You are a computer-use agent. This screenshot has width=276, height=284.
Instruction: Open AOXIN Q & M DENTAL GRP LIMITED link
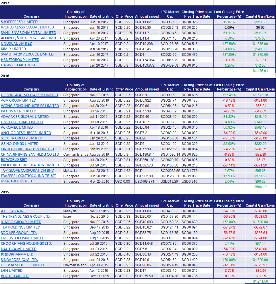pos(31,38)
